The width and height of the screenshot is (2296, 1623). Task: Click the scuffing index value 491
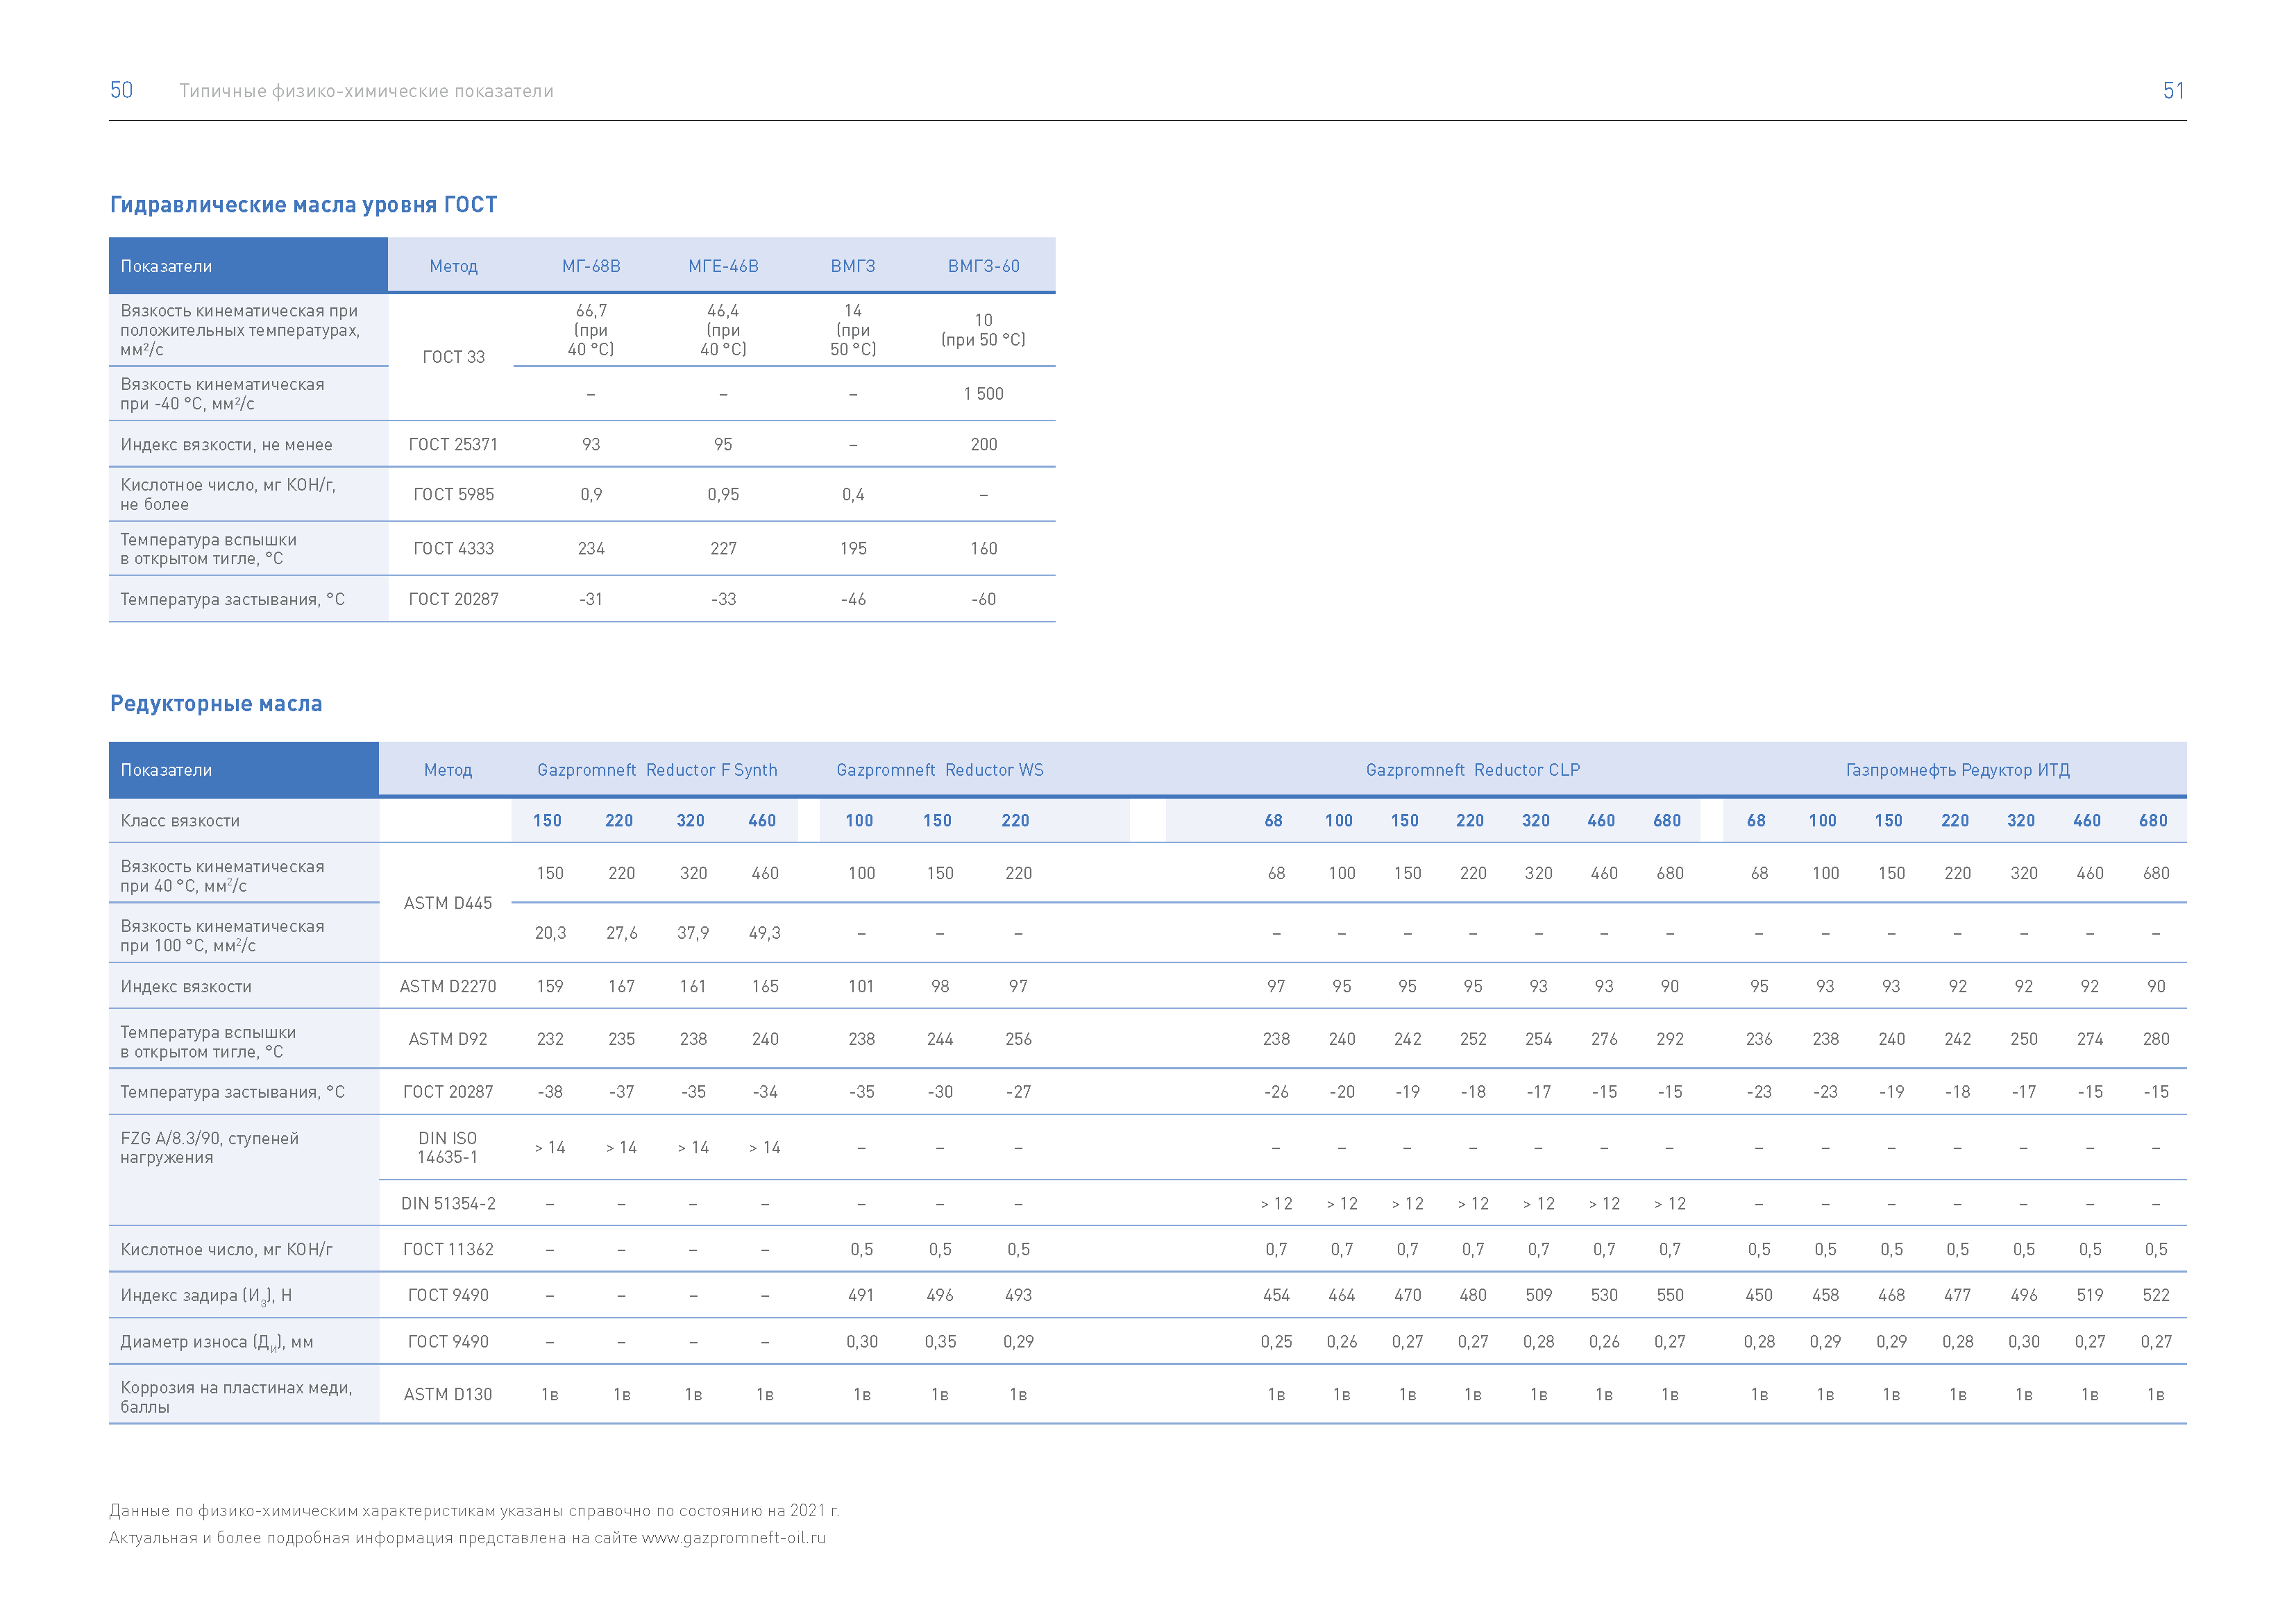click(x=861, y=1296)
